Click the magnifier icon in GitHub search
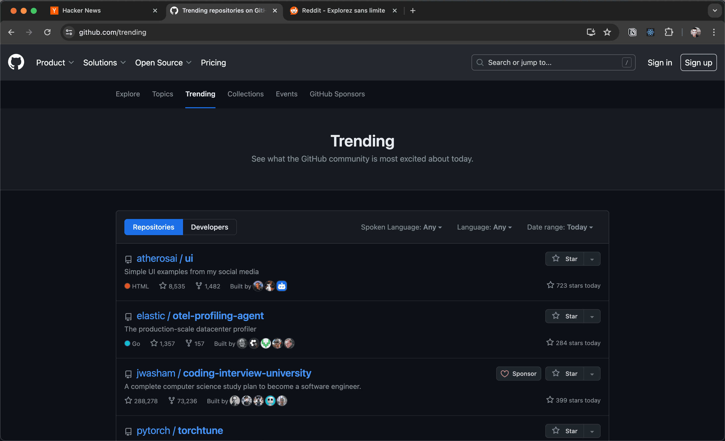The width and height of the screenshot is (725, 441). point(480,62)
